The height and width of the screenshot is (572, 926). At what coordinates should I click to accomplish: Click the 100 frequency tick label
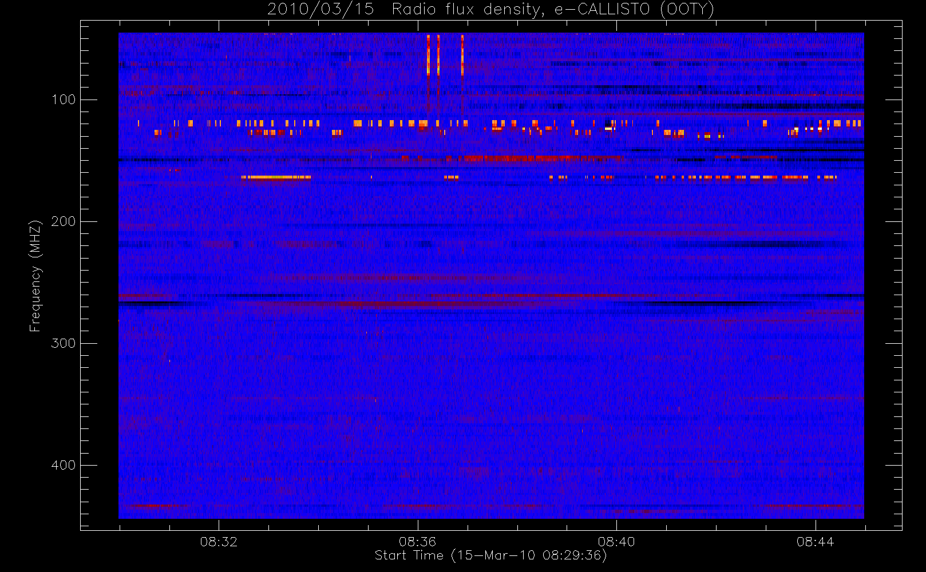[64, 100]
